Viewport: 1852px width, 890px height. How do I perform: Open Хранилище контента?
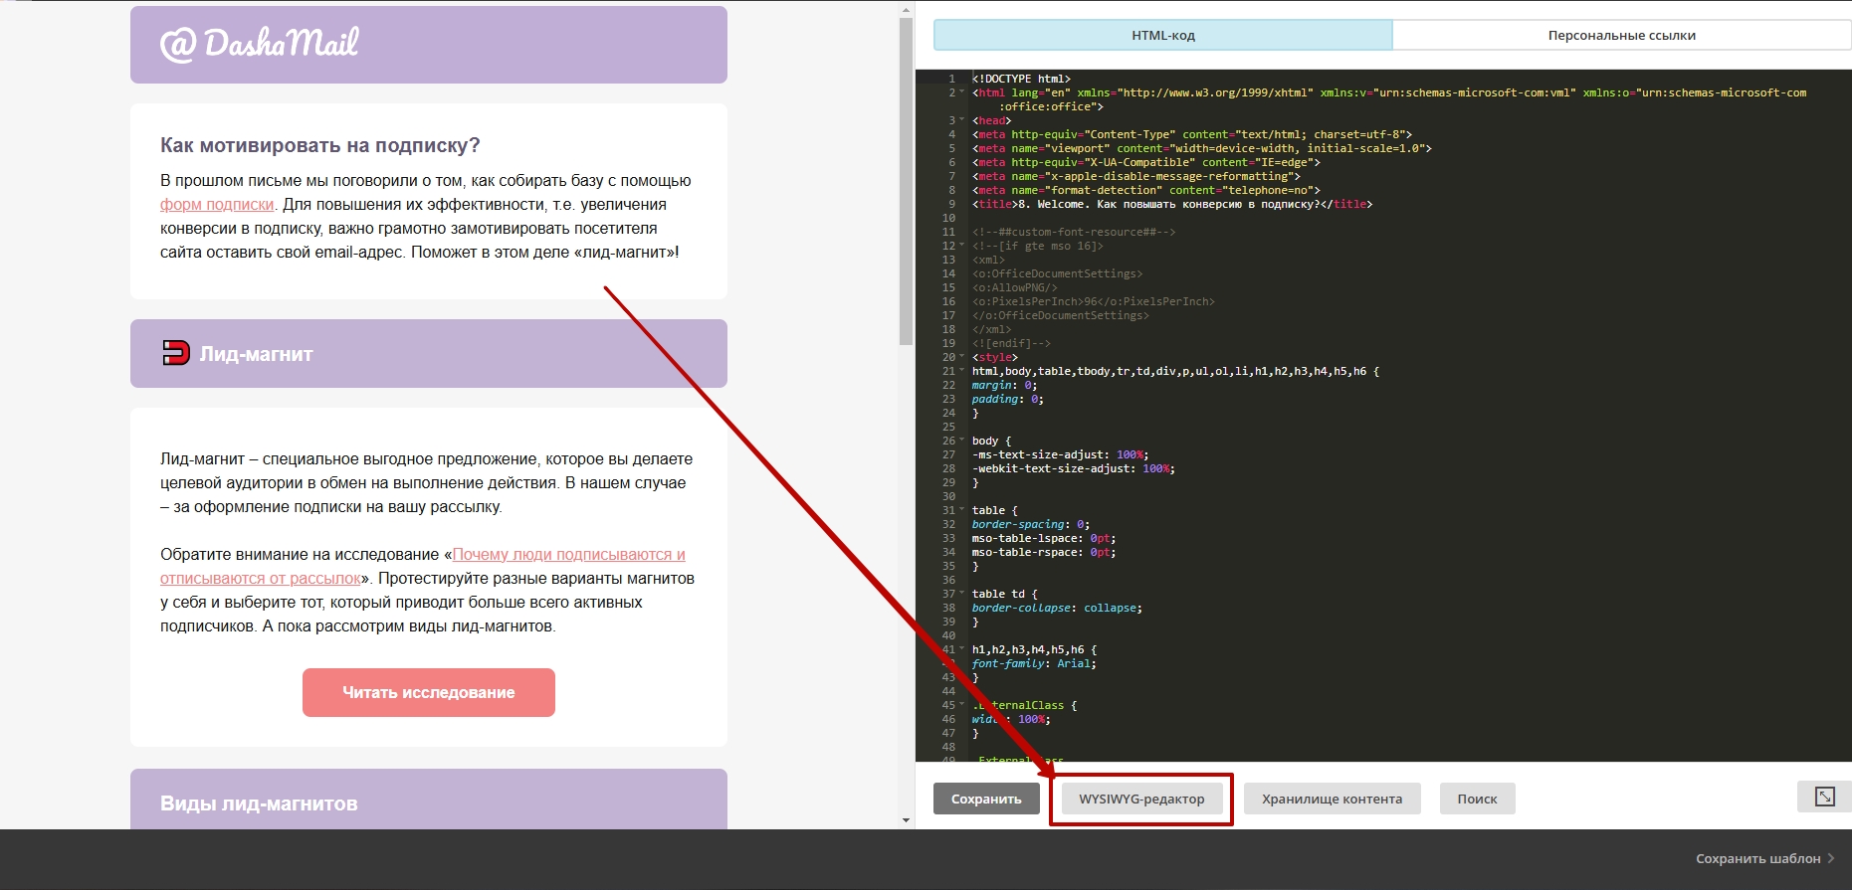tap(1332, 799)
